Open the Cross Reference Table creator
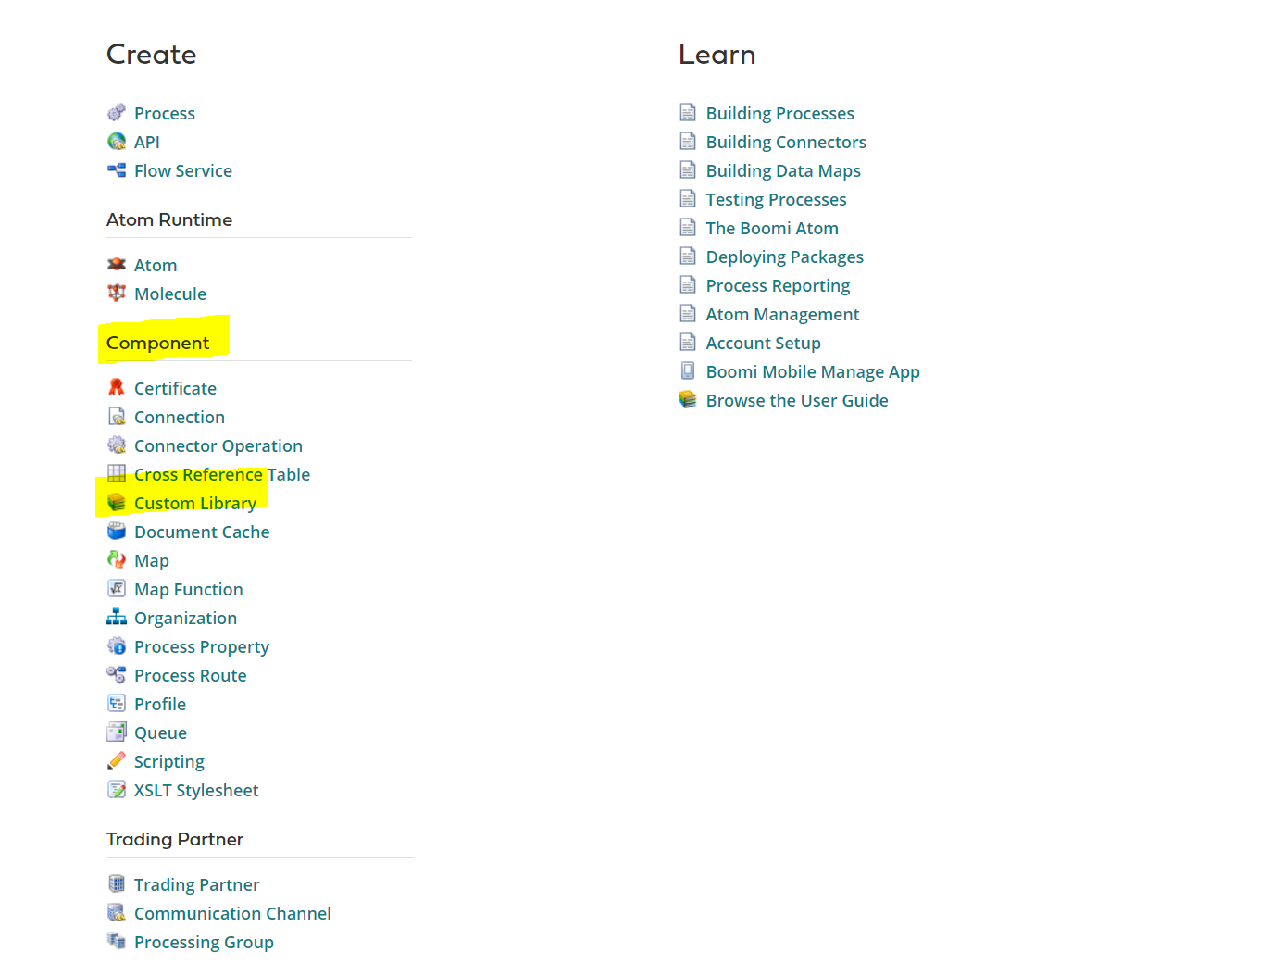1284x977 pixels. click(221, 474)
